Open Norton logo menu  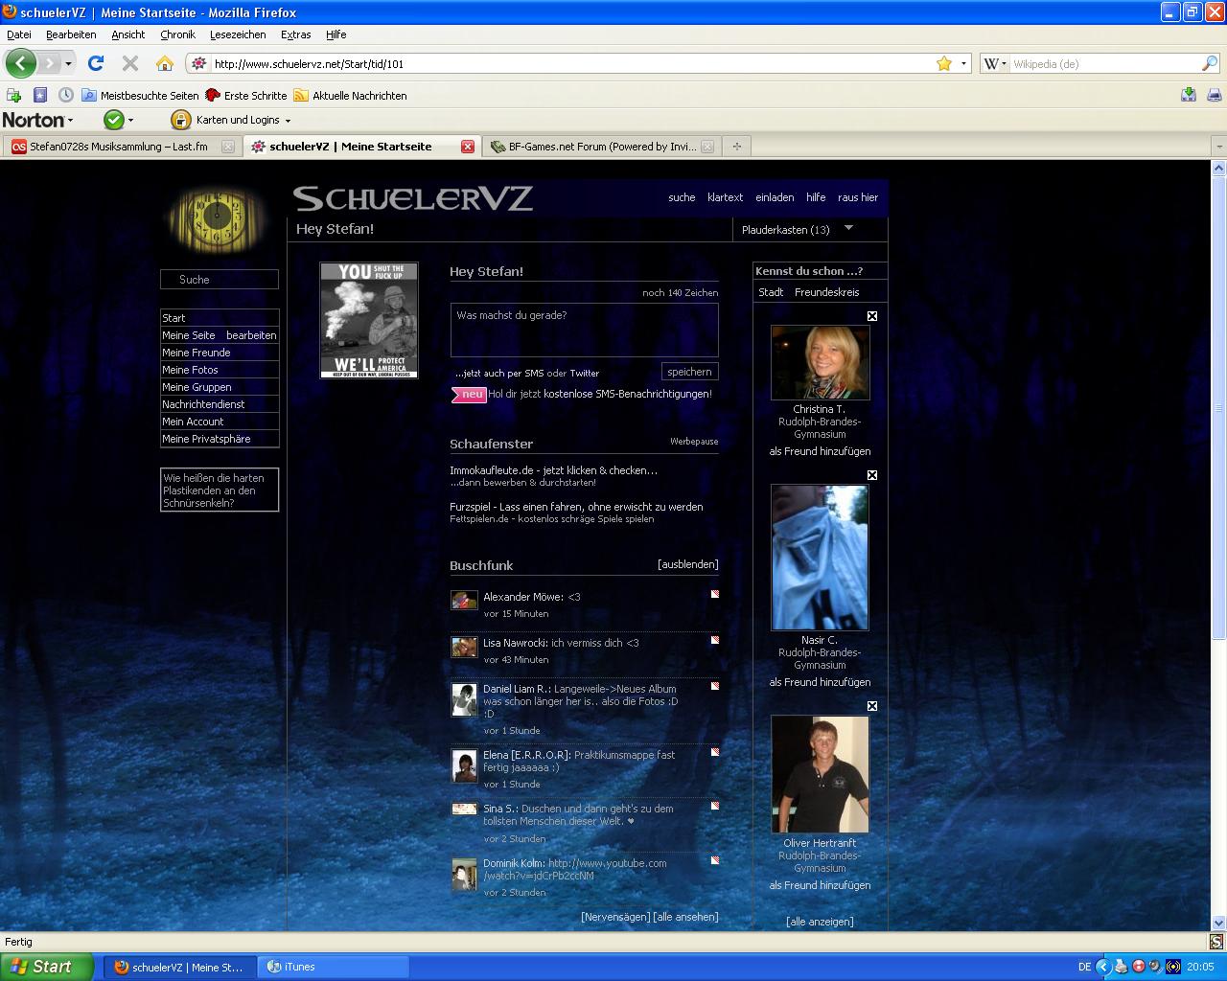coord(37,120)
